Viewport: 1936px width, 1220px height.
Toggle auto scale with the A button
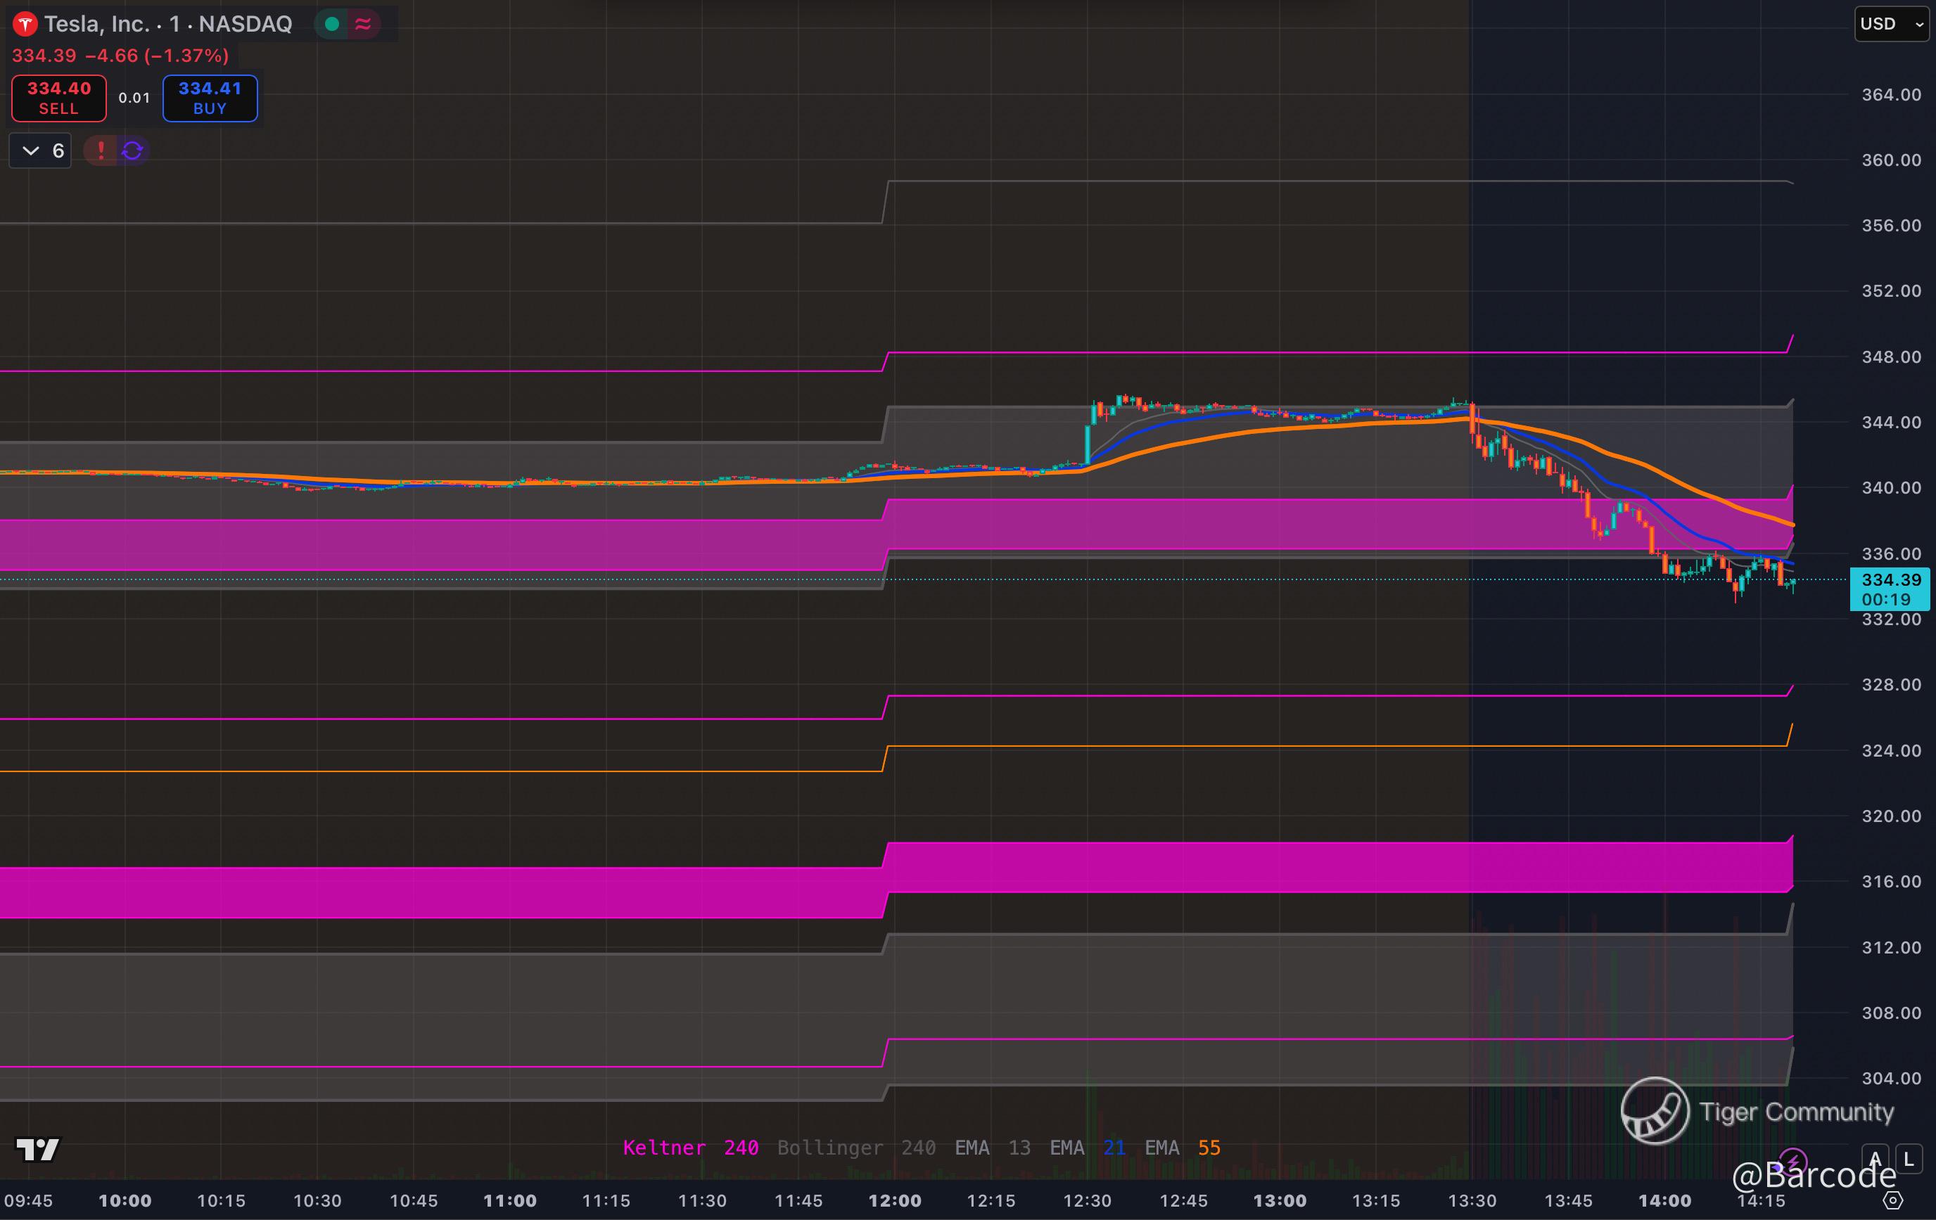pyautogui.click(x=1875, y=1159)
